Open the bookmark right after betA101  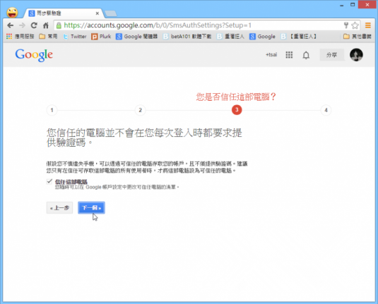231,37
